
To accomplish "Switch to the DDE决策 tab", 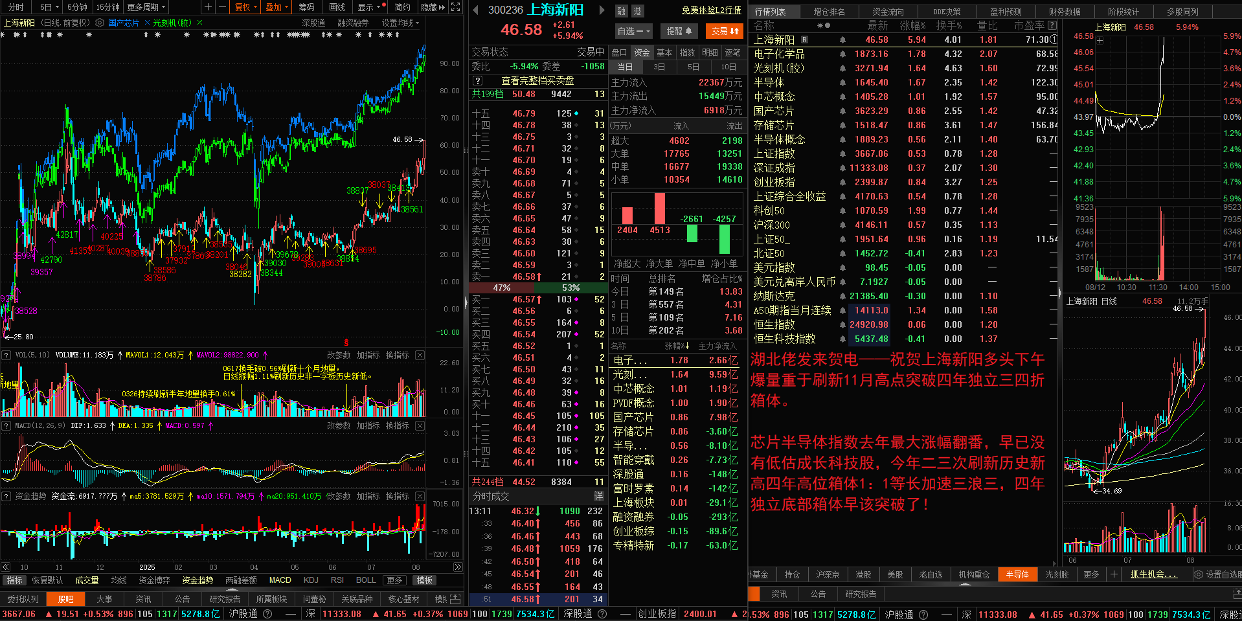I will click(x=947, y=12).
